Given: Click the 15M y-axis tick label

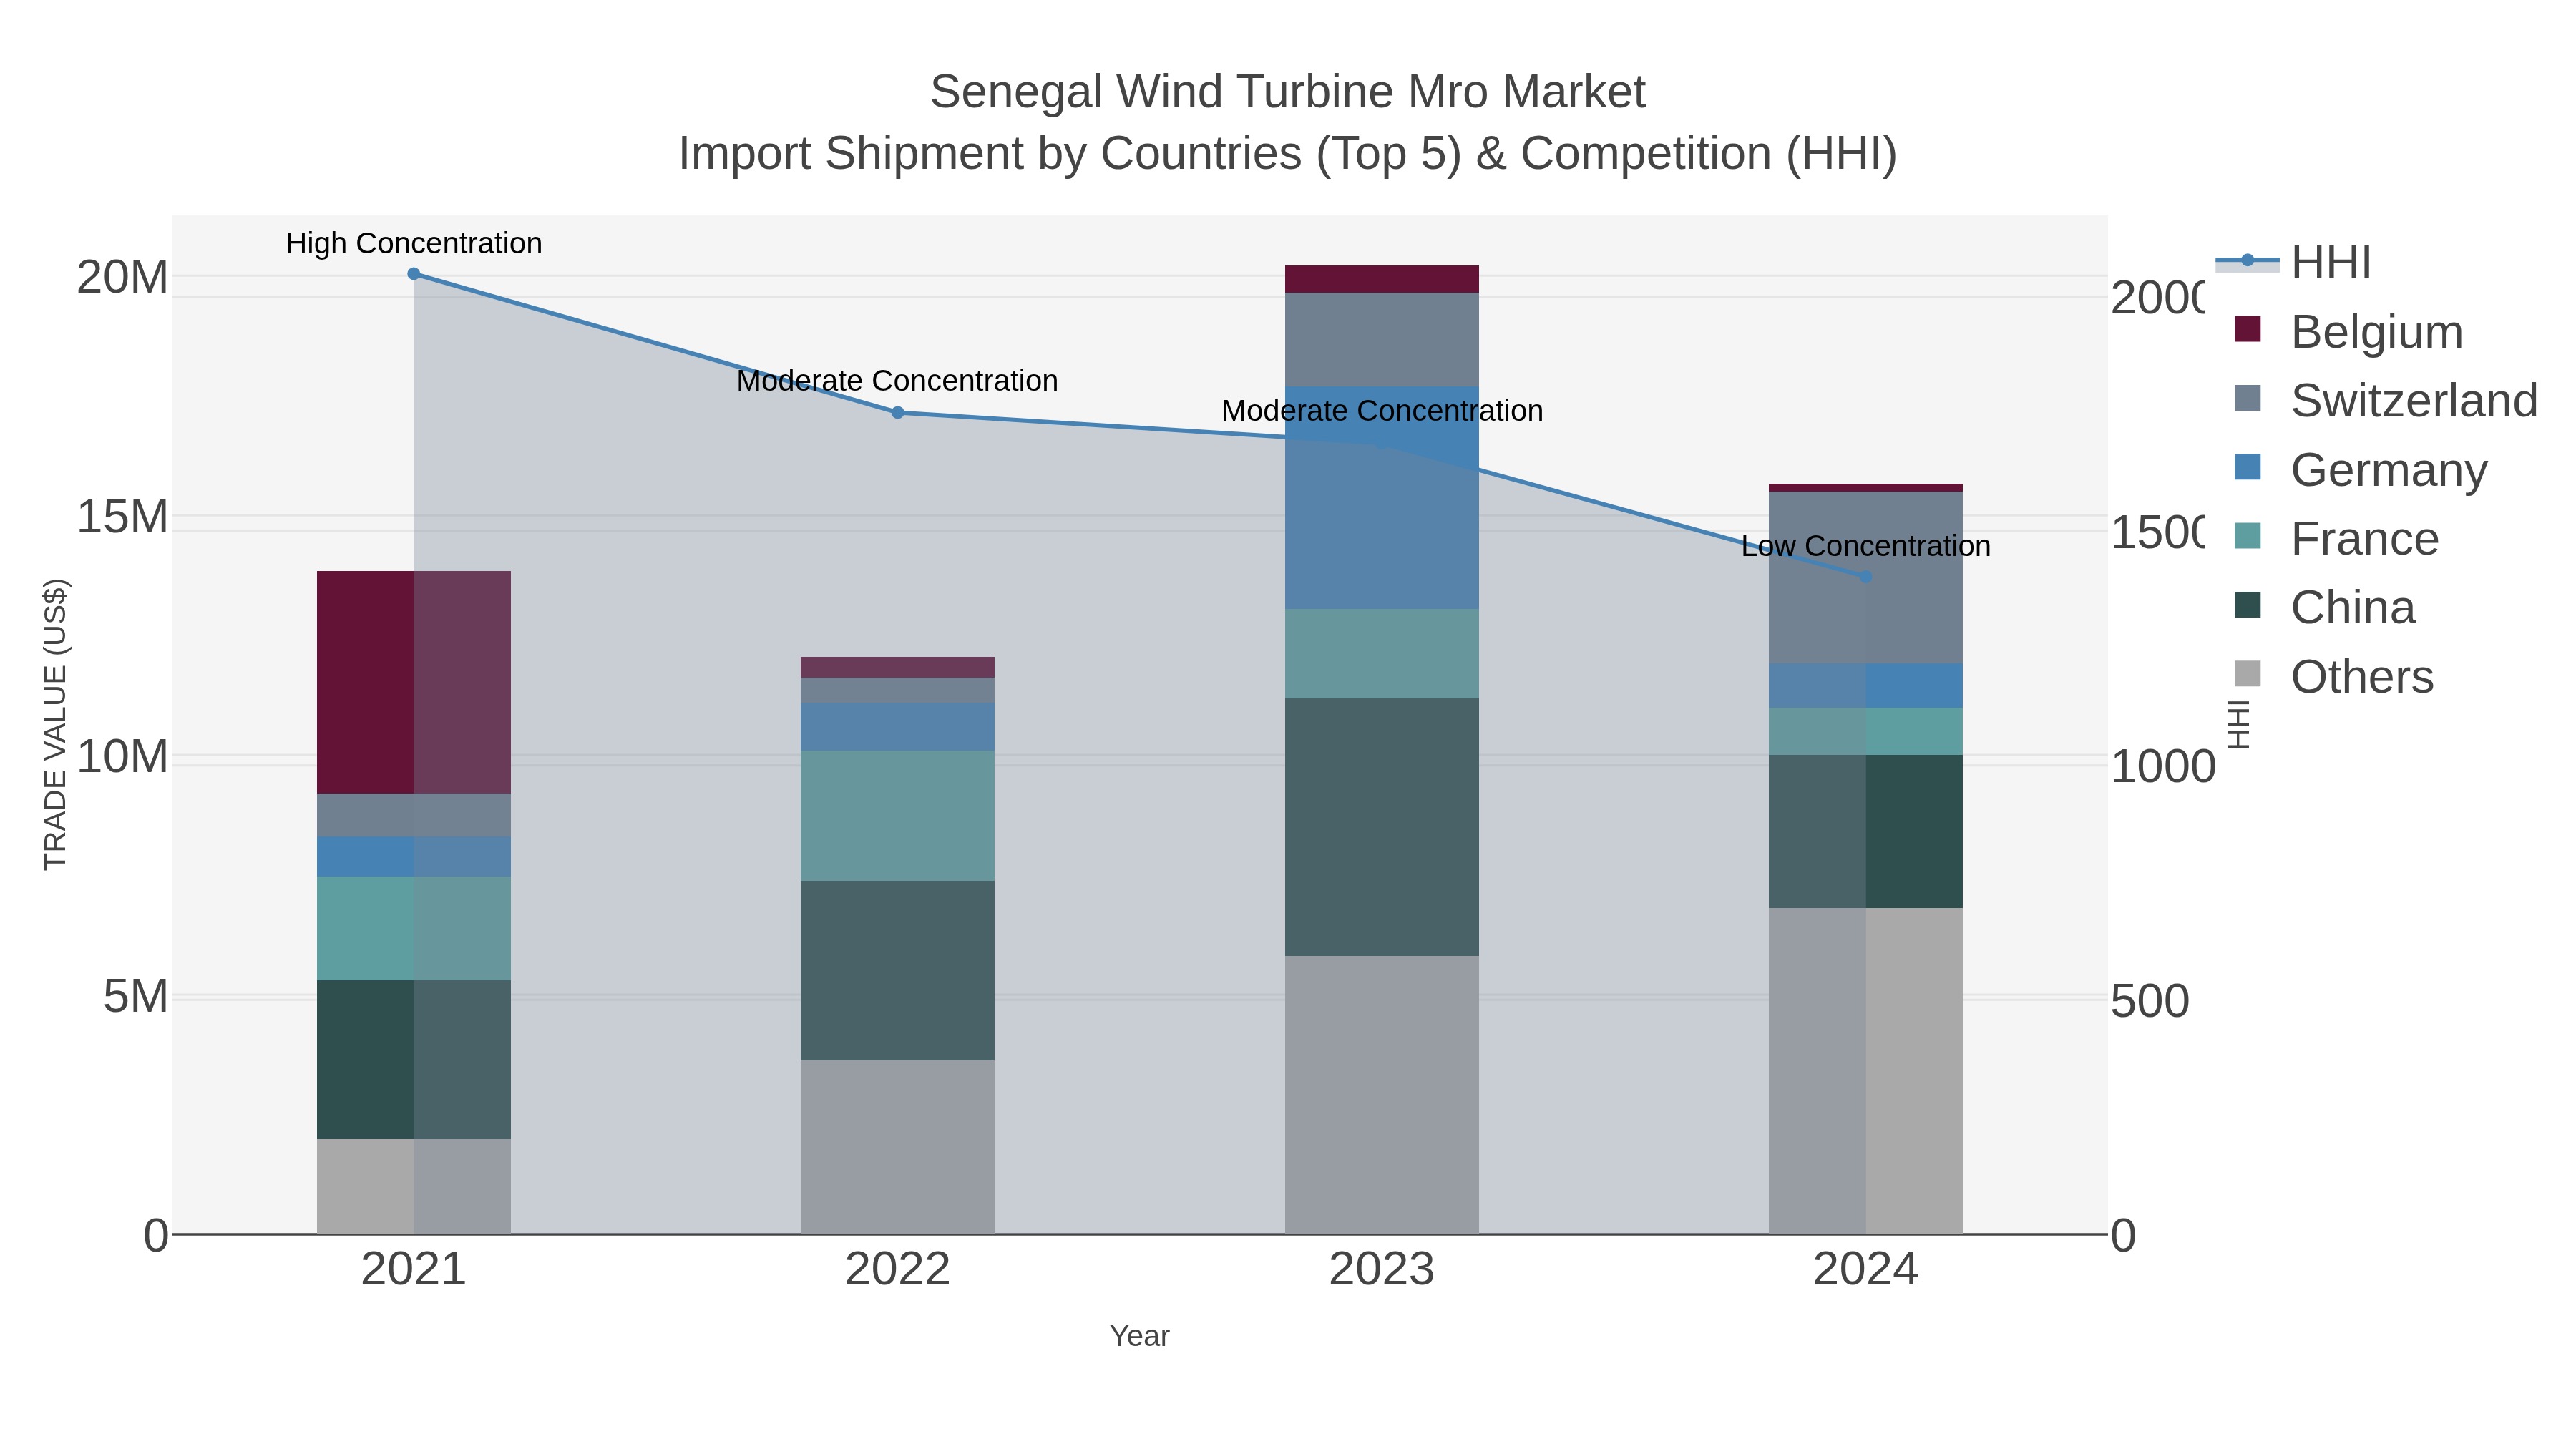Looking at the screenshot, I should (x=122, y=517).
